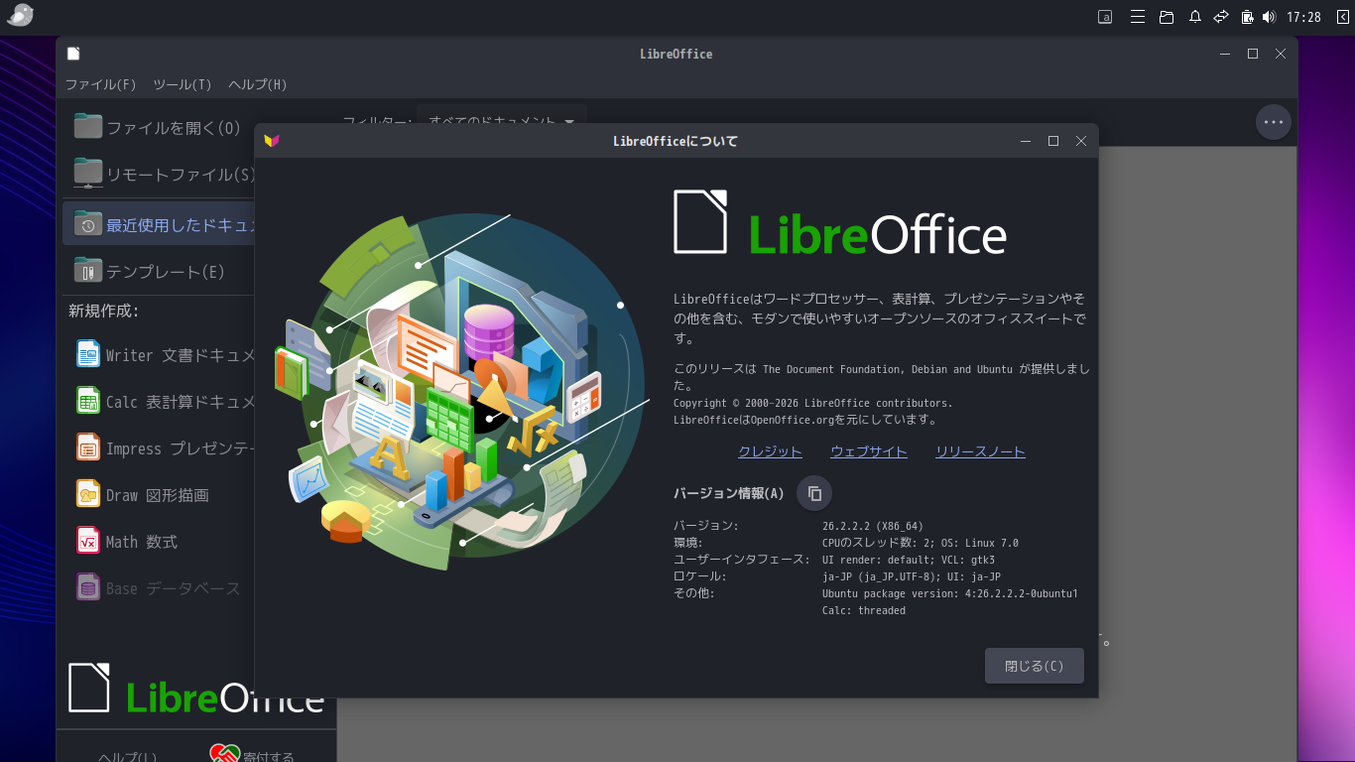Show notifications via the bell icon
Screen dimensions: 1355x762
tap(1195, 17)
